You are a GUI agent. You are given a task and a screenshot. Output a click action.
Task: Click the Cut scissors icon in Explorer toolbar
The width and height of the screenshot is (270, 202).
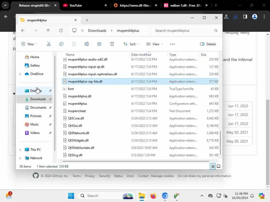[x=49, y=44]
